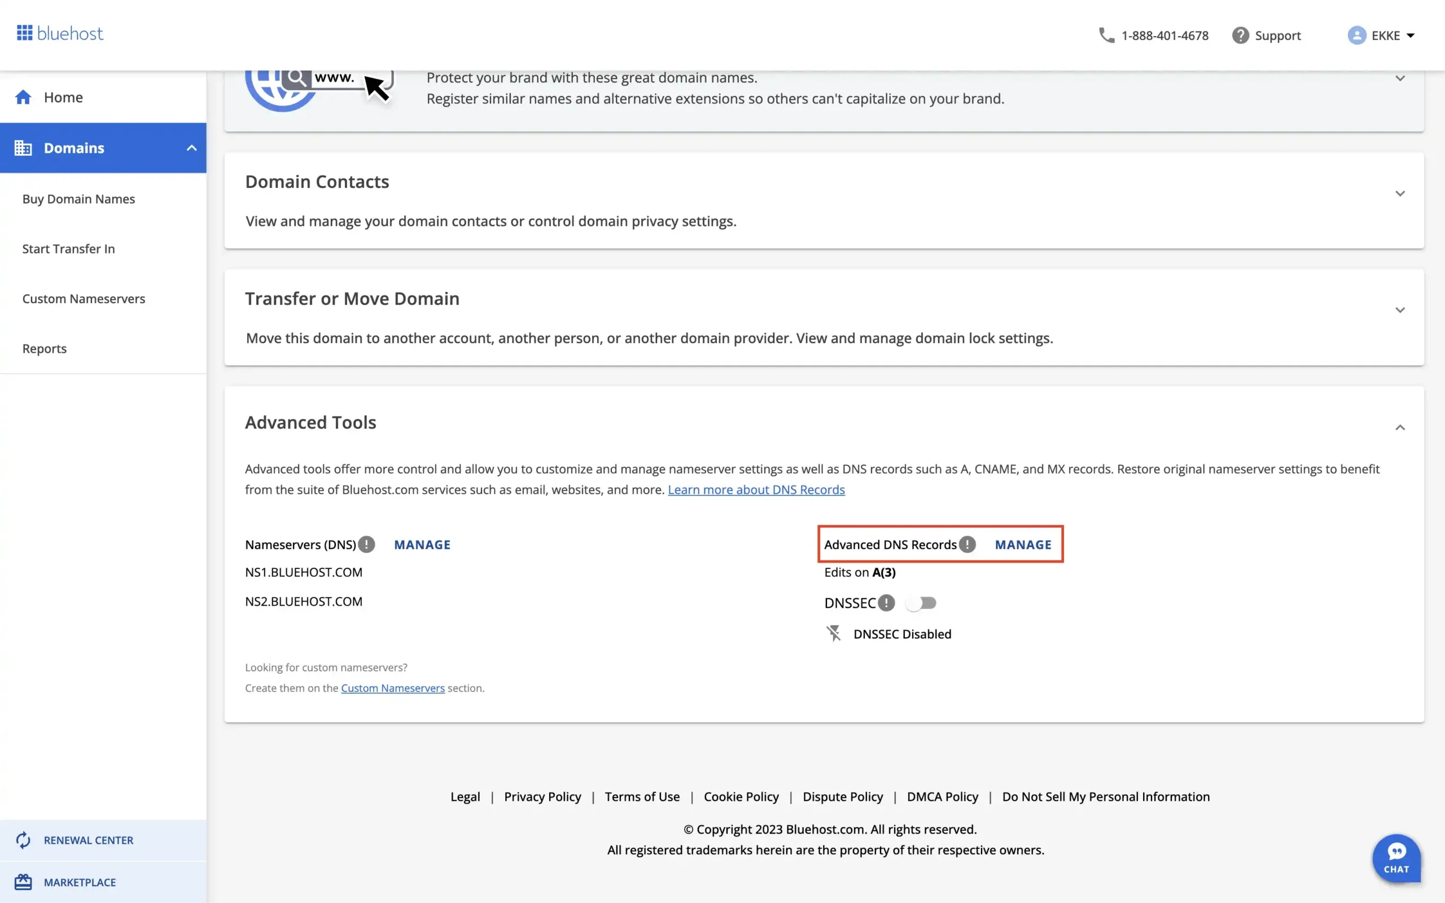Click the DNSSEC info icon
Viewport: 1445px width, 903px height.
coord(887,603)
